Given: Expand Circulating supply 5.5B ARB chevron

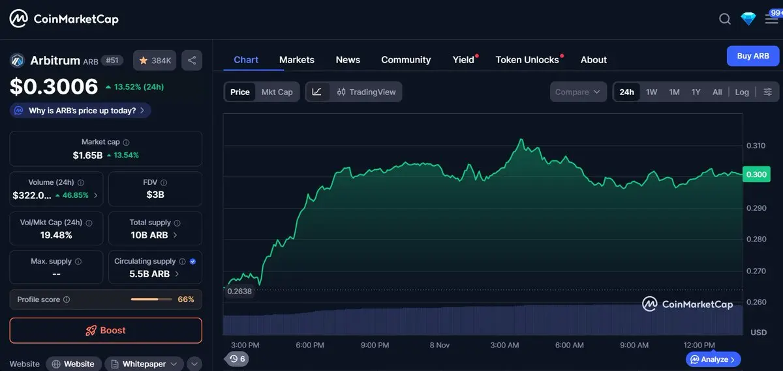Looking at the screenshot, I should pos(177,274).
